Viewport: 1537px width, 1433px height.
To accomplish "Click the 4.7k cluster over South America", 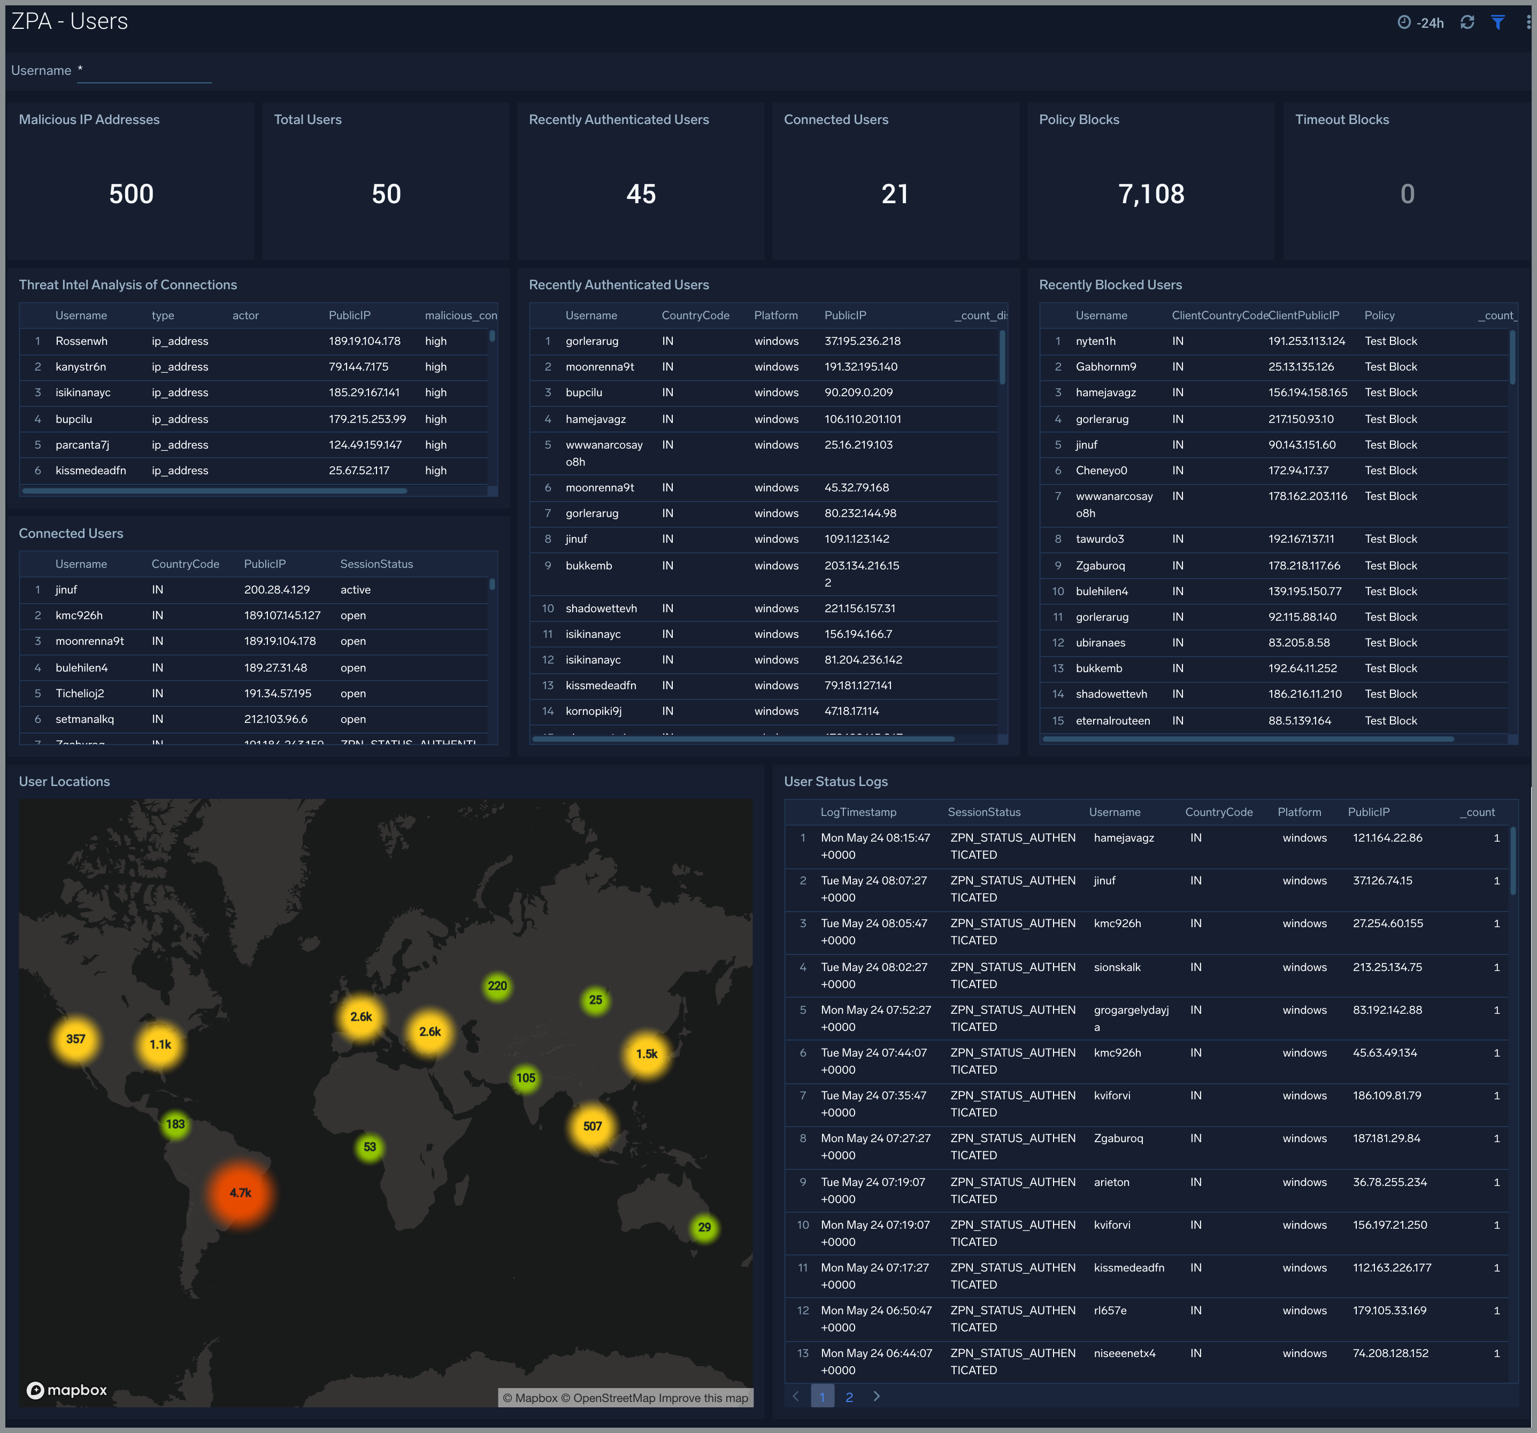I will click(x=241, y=1192).
